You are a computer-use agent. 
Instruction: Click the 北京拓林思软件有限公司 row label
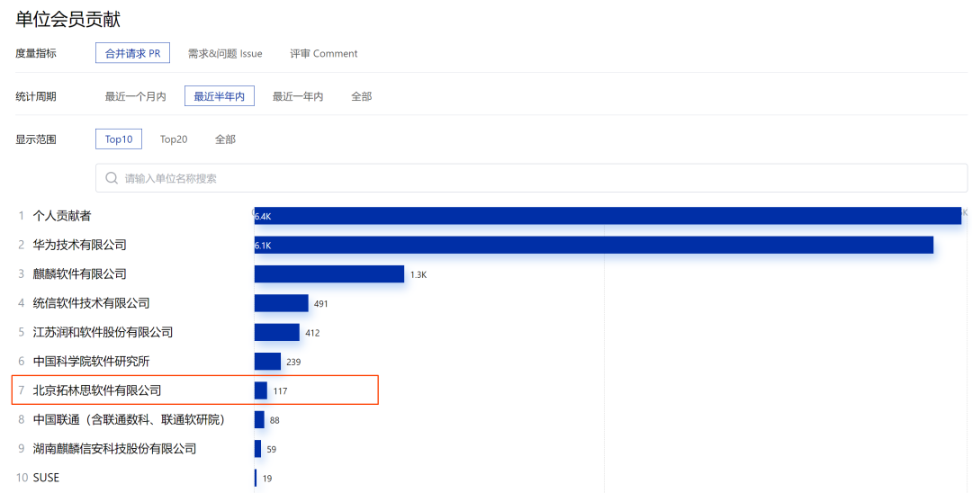click(x=96, y=390)
